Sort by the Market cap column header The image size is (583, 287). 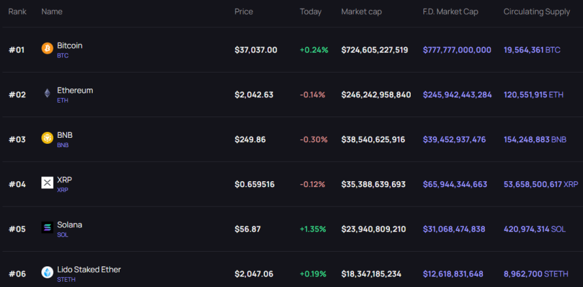[361, 12]
